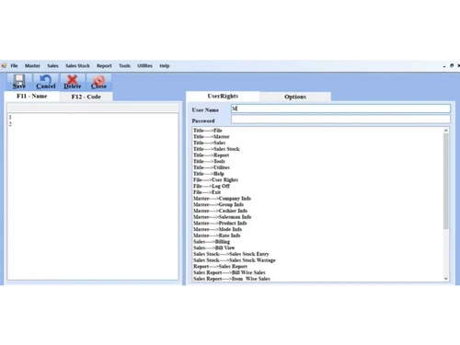
Task: Select the File---->Log Off entry
Action: coord(212,186)
